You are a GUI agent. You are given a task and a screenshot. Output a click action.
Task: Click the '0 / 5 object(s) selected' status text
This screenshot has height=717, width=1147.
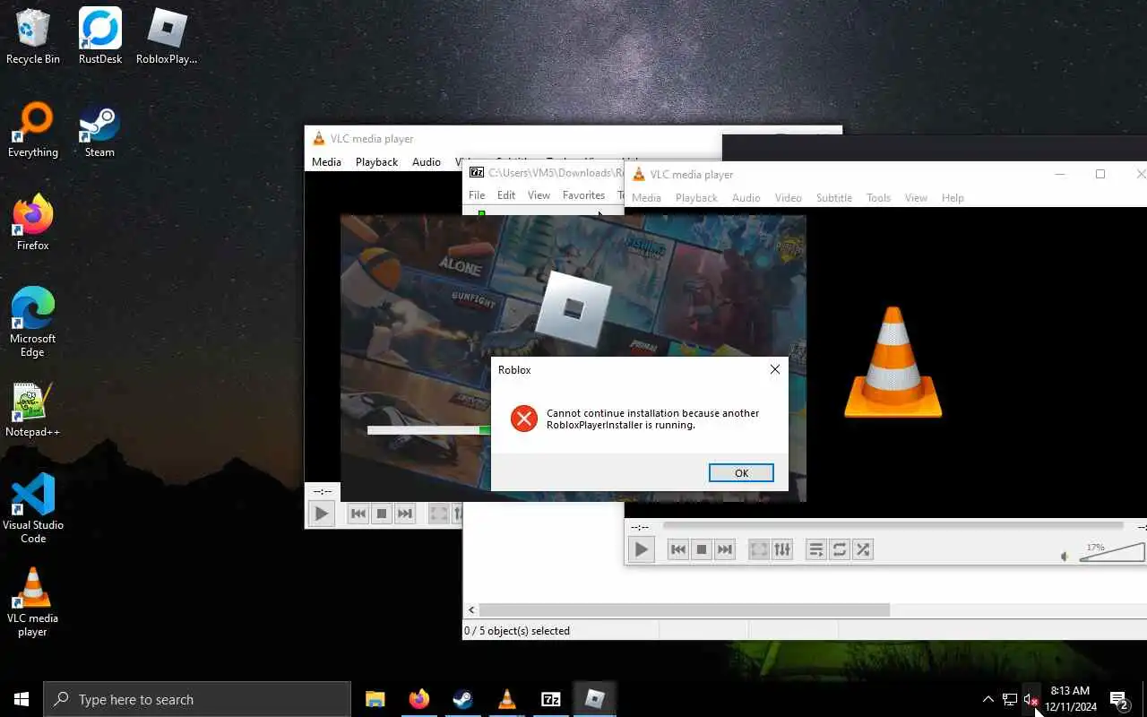(517, 631)
